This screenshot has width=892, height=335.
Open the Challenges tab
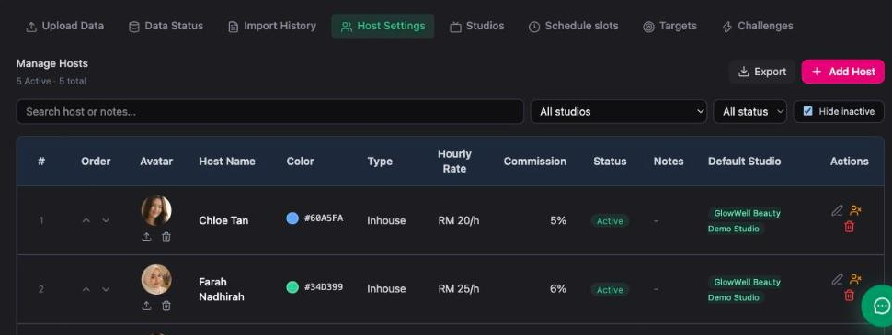[757, 26]
